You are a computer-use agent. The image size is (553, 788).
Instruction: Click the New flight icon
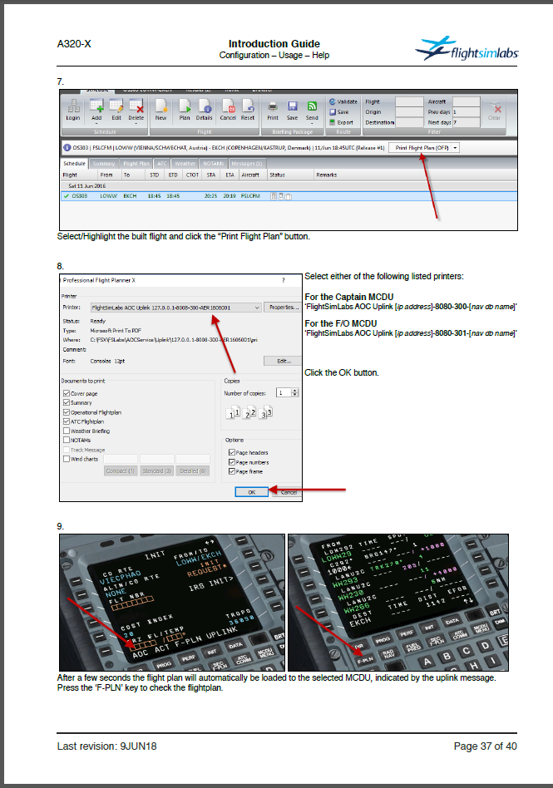tap(160, 107)
